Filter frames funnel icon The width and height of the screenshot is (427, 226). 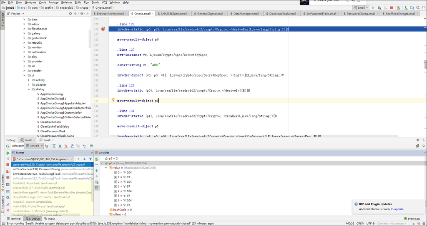tap(90, 159)
